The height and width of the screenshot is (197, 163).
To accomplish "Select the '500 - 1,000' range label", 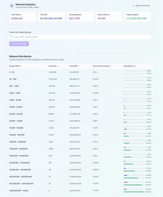I will (14, 86).
